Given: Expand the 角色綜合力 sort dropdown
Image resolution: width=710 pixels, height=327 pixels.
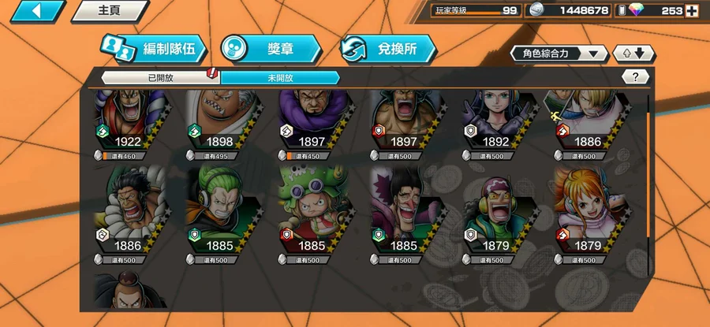Looking at the screenshot, I should (x=559, y=54).
